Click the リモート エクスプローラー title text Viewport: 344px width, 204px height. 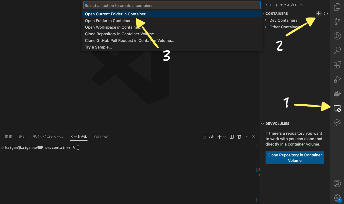286,5
